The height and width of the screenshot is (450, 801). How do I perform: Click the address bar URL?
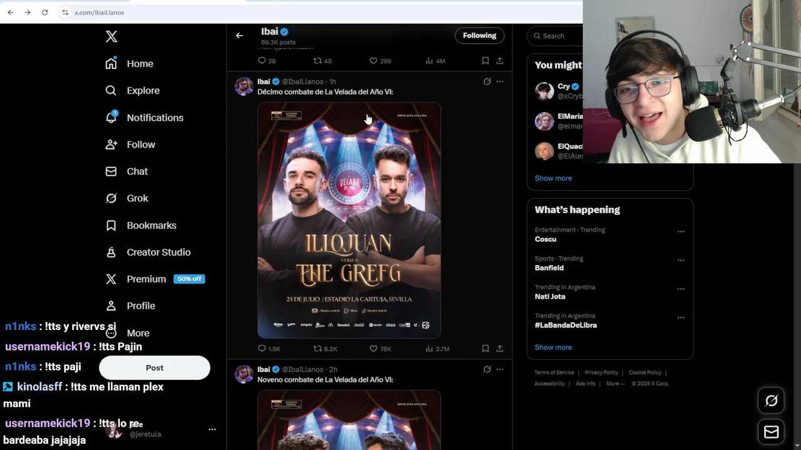point(99,12)
